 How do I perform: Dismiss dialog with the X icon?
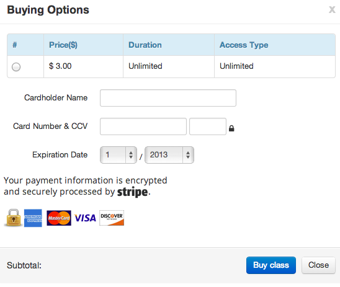[332, 9]
